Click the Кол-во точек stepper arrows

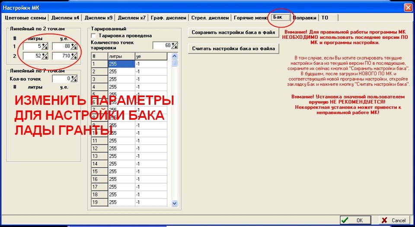tap(74, 79)
